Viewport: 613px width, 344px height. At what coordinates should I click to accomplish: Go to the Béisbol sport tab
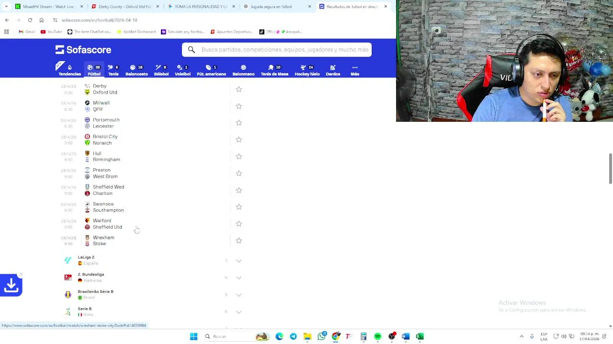click(x=161, y=70)
